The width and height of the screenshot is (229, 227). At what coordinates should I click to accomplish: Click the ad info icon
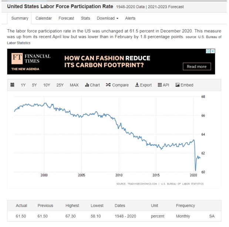(208, 51)
